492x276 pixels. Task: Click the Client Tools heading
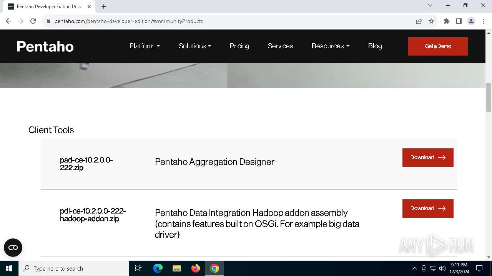click(x=51, y=130)
